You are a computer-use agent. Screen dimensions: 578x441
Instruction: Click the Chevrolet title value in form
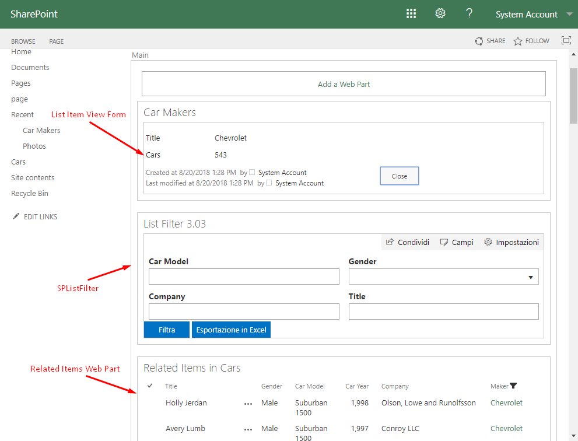tap(230, 138)
